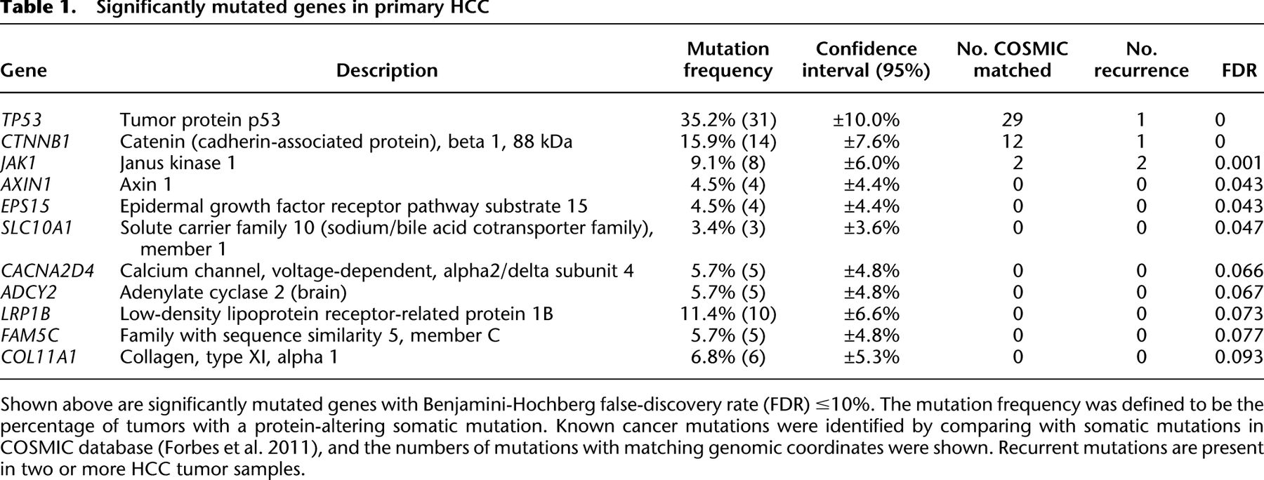Click the Confidence interval (95%) header

(x=866, y=60)
